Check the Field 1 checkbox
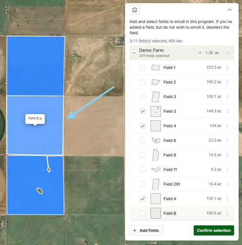This screenshot has height=245, width=242. click(x=143, y=68)
